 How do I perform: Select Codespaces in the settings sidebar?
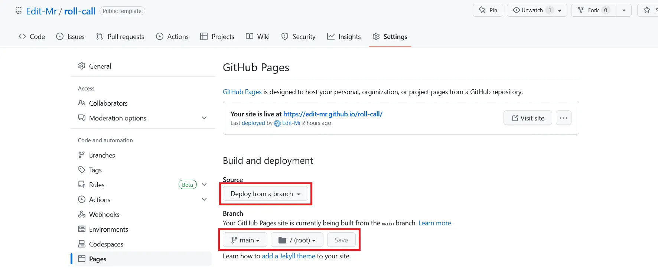pyautogui.click(x=143, y=244)
